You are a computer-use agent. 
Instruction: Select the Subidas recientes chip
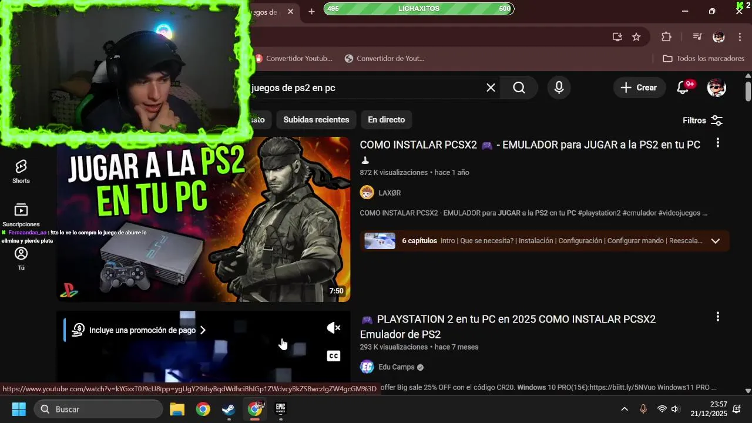316,120
